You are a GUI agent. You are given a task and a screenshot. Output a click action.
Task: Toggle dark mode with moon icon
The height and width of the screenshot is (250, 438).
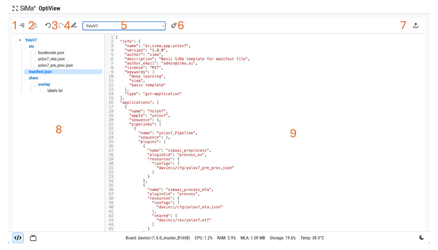coord(422,238)
